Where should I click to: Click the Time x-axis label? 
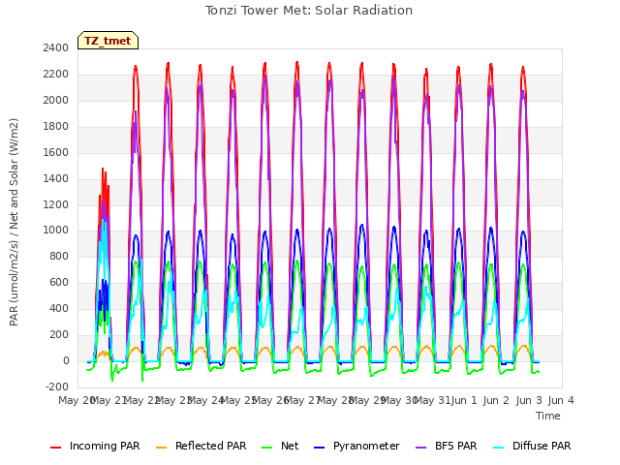[547, 416]
